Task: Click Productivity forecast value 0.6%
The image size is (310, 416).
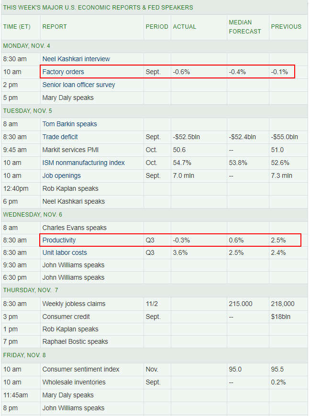Action: click(x=236, y=240)
